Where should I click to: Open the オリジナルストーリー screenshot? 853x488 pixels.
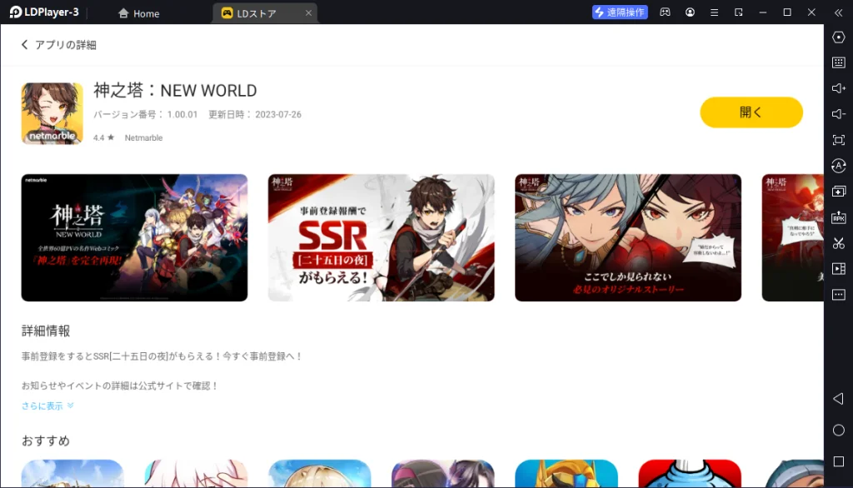tap(628, 237)
